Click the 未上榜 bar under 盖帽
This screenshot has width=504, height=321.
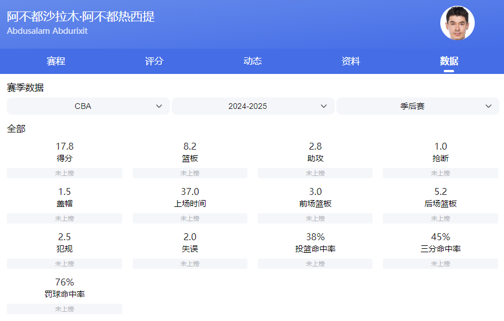tap(65, 218)
